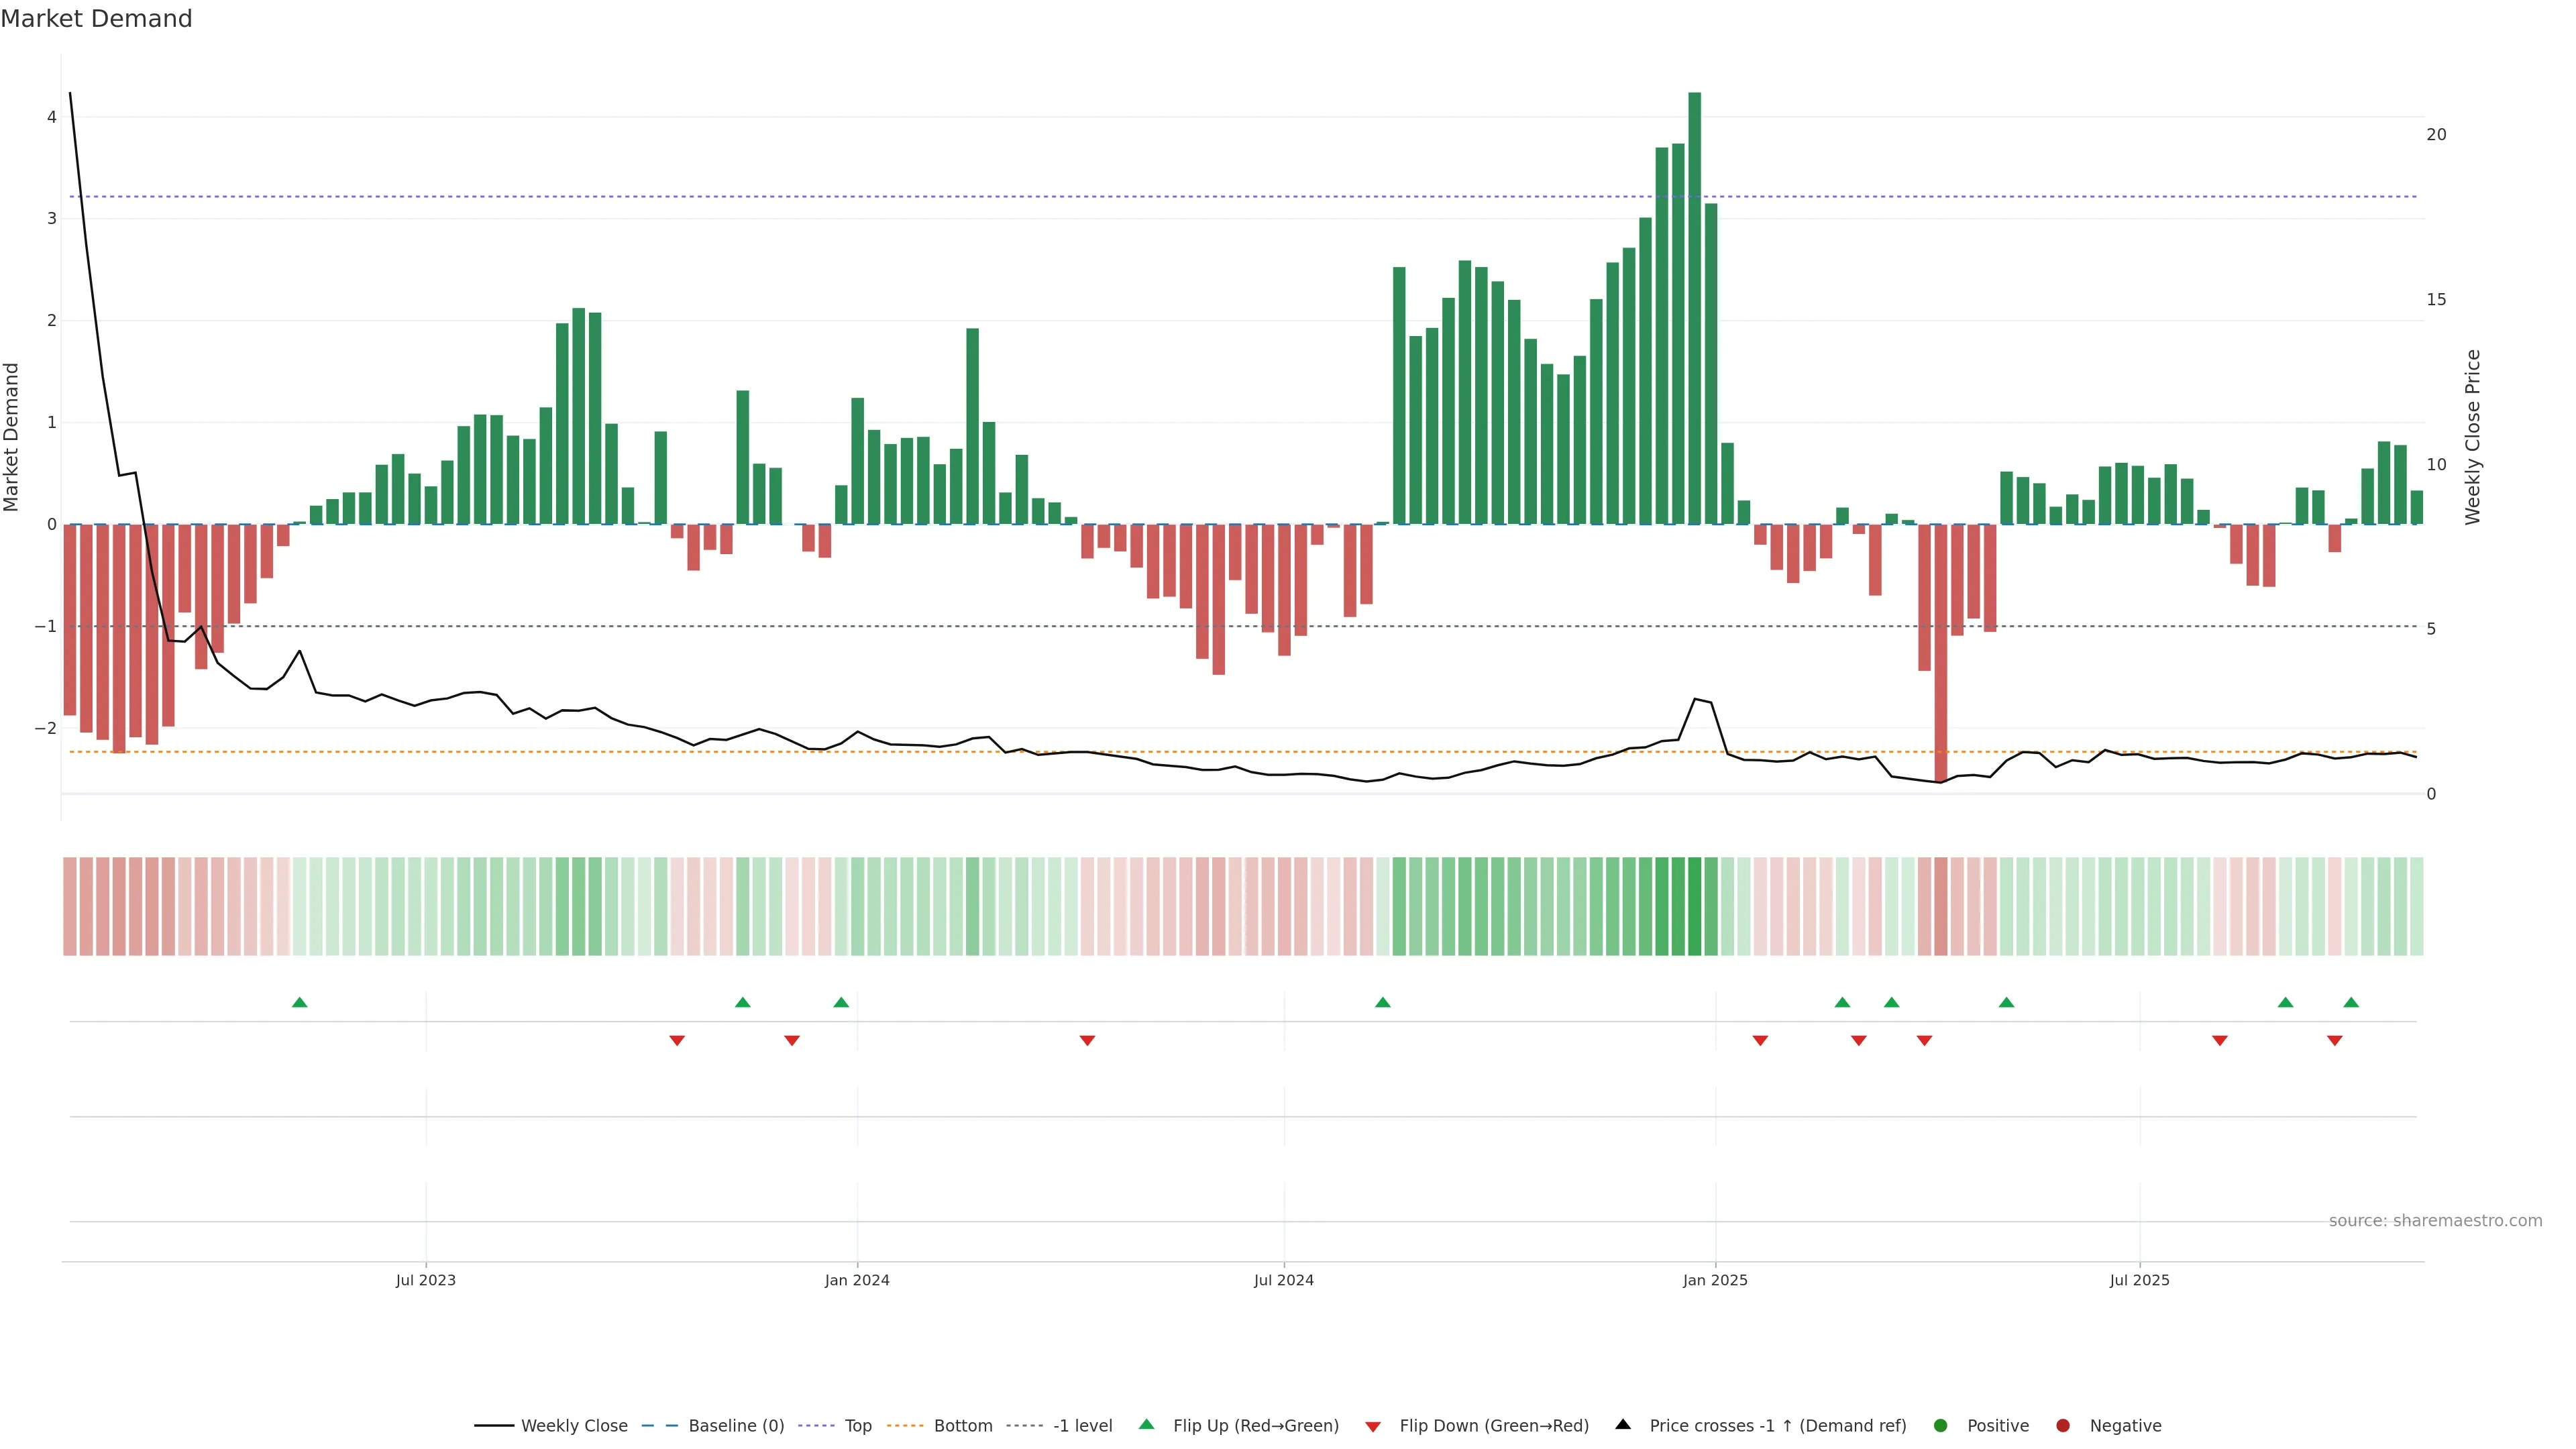Click the Jan 2025 x-axis label
Image resolution: width=2576 pixels, height=1449 pixels.
1715,1281
